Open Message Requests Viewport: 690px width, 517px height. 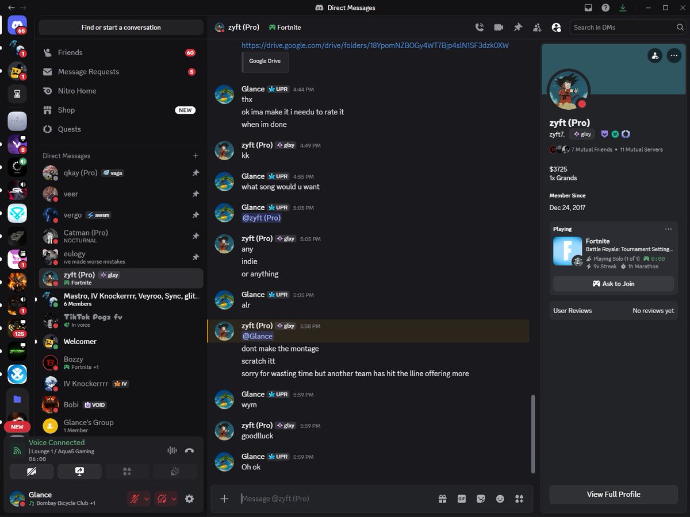[121, 72]
